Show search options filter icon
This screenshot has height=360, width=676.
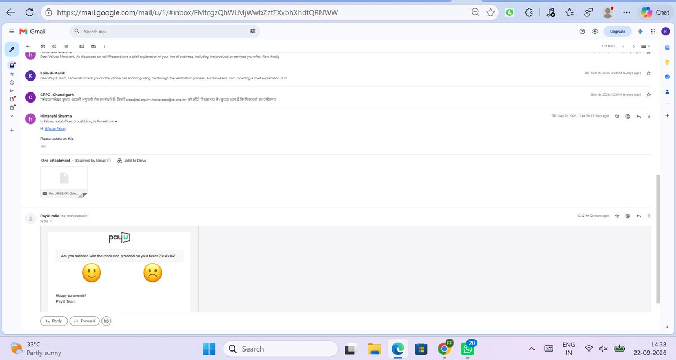(252, 32)
